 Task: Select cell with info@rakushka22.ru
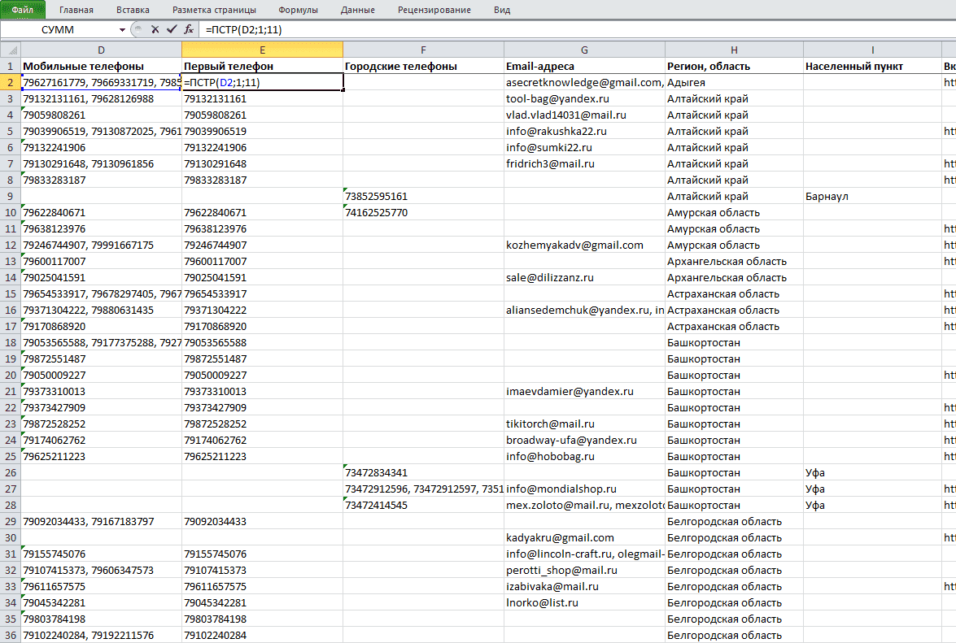pyautogui.click(x=584, y=131)
